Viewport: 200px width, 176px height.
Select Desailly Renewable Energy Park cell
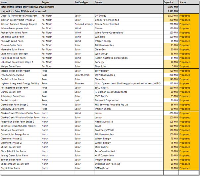click(21, 16)
